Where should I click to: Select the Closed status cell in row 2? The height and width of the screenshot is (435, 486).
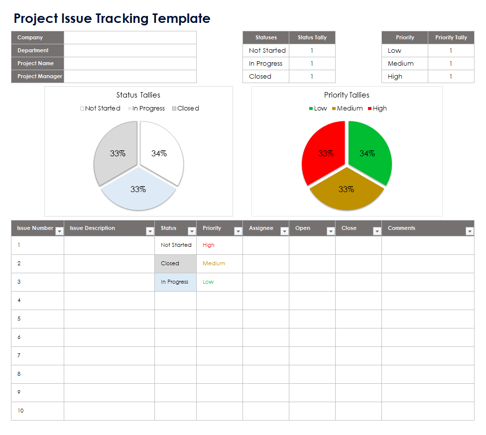pyautogui.click(x=175, y=264)
